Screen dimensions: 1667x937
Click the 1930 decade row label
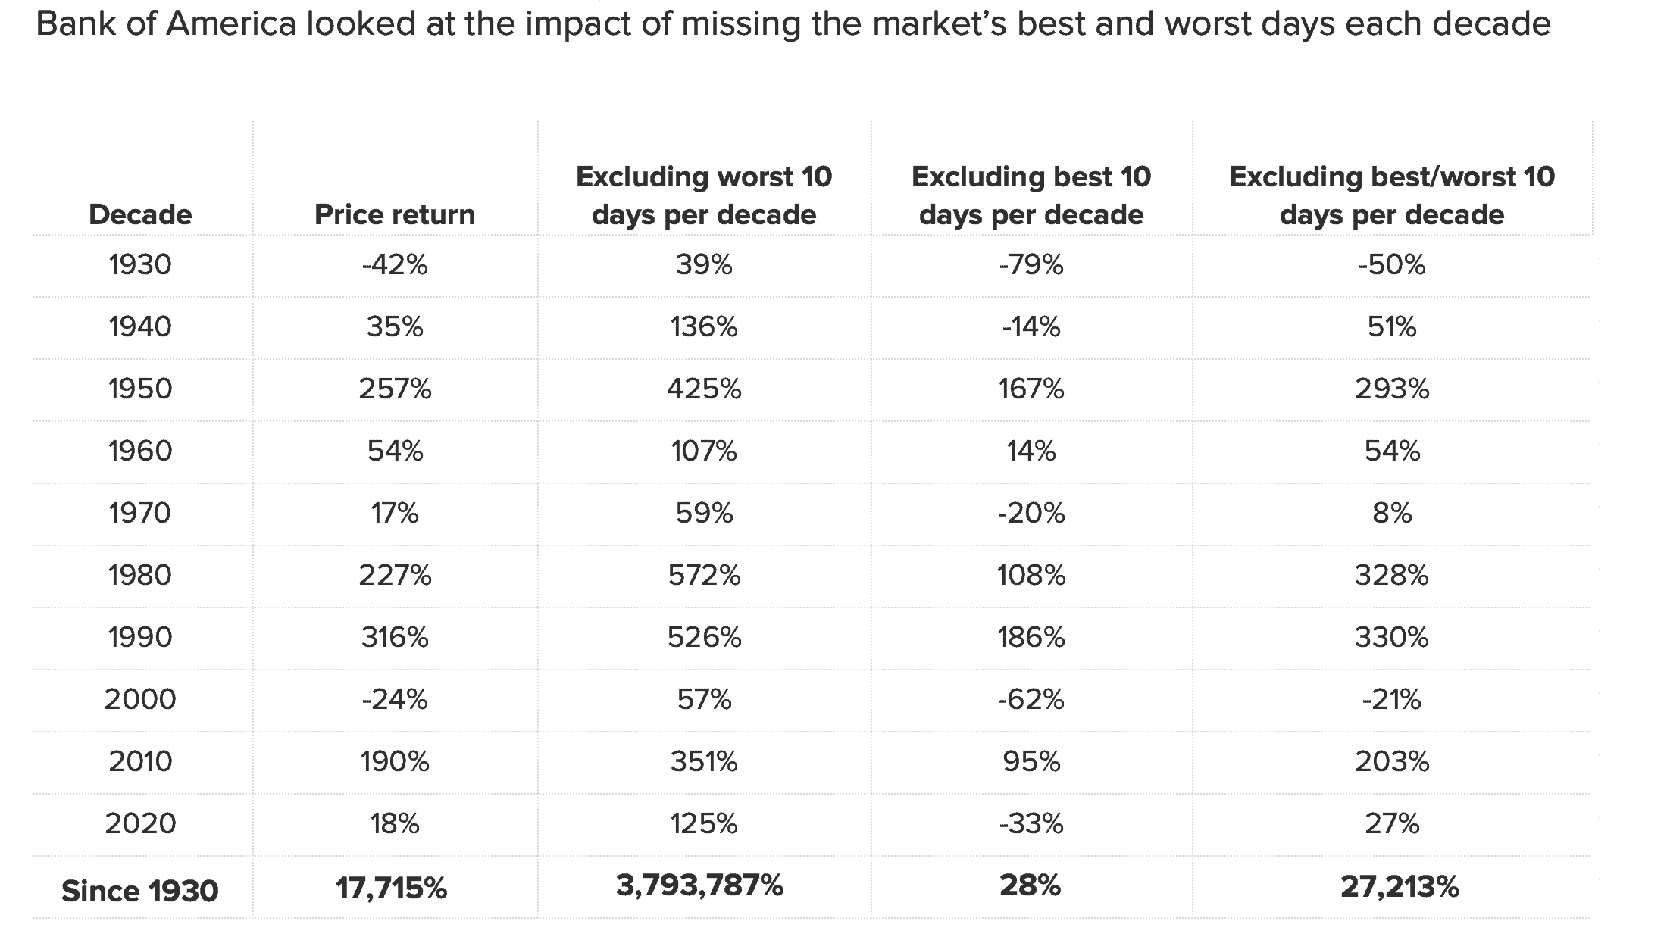tap(140, 265)
